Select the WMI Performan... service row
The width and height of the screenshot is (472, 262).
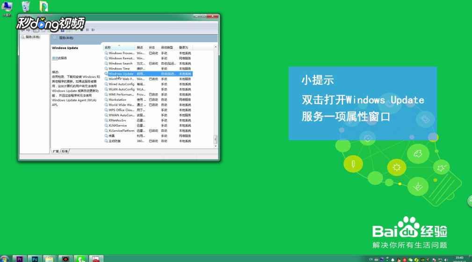pos(148,95)
